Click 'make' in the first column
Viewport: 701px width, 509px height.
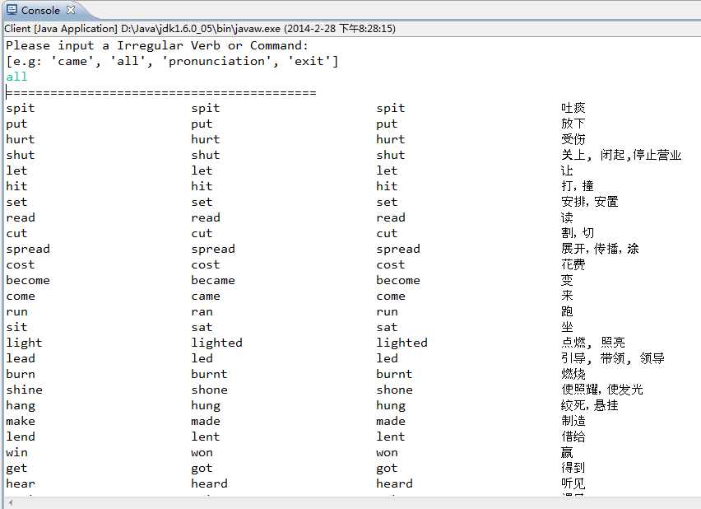[21, 421]
